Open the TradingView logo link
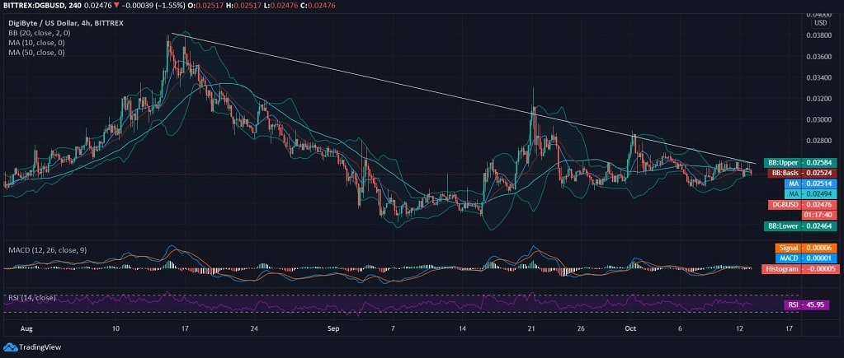 [x=32, y=346]
